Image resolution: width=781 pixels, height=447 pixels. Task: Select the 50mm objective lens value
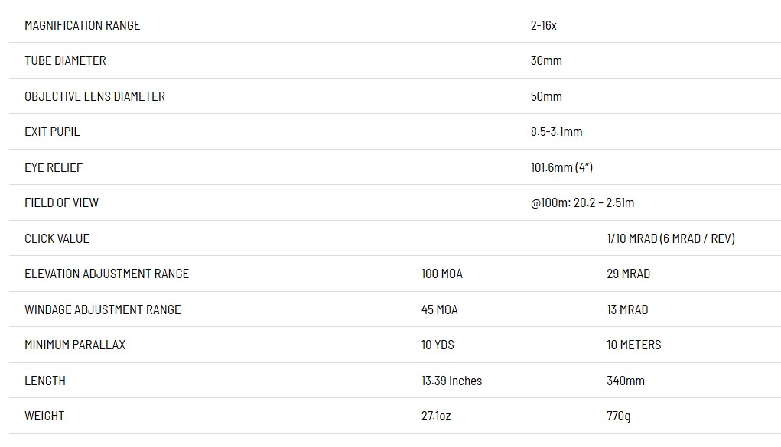tap(546, 96)
